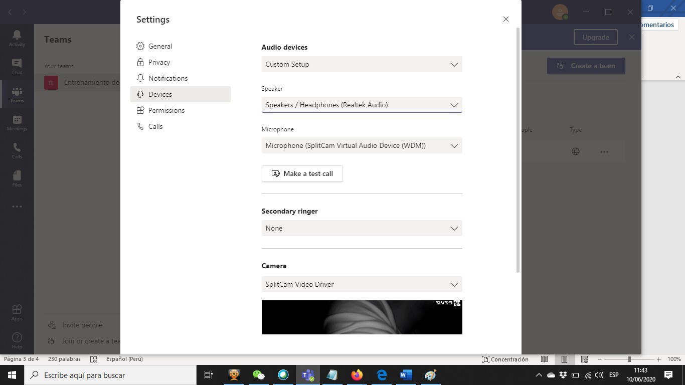Click the Upgrade button in Teams

coord(596,37)
